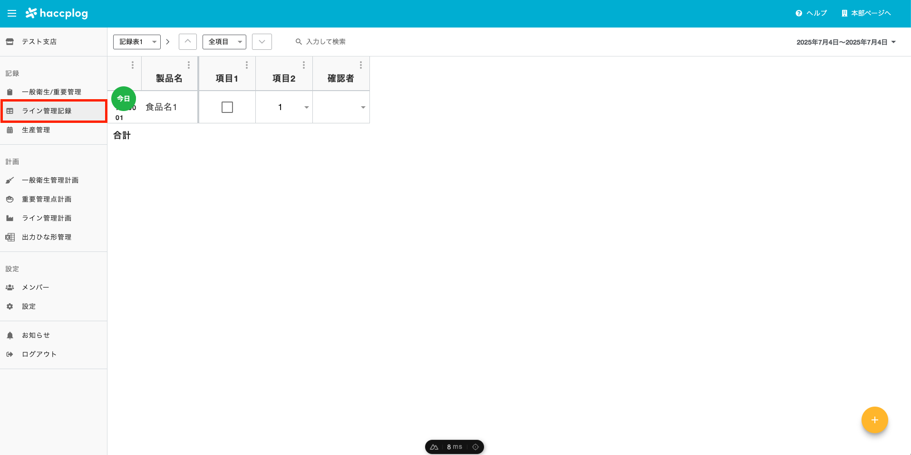911x455 pixels.
Task: Check the 項目1 checkbox for 食品名1
Action: tap(227, 107)
